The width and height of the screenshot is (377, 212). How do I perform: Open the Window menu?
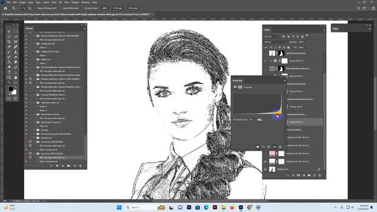(x=85, y=2)
